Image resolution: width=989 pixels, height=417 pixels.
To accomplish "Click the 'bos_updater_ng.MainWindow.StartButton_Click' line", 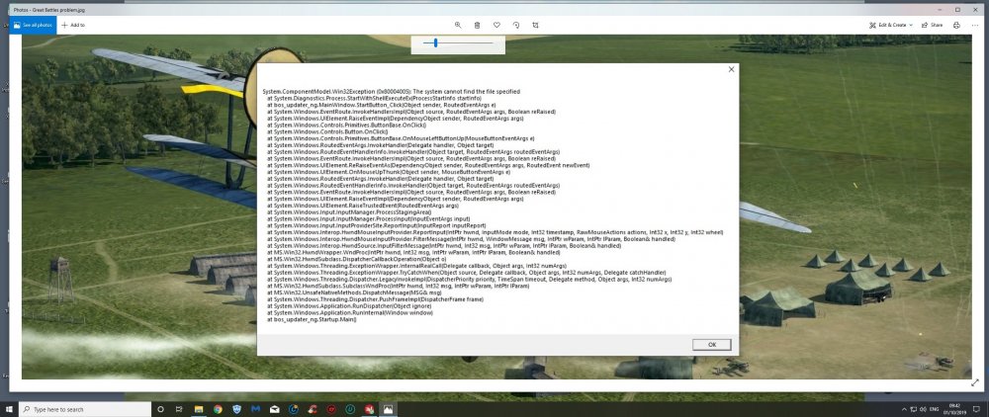I will pos(381,105).
